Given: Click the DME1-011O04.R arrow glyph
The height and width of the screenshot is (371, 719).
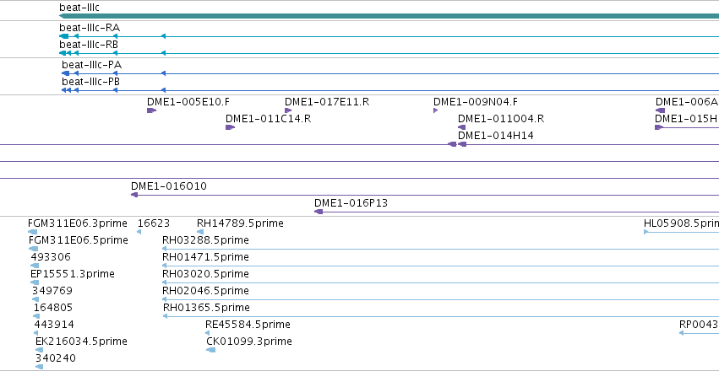Looking at the screenshot, I should pos(462,127).
